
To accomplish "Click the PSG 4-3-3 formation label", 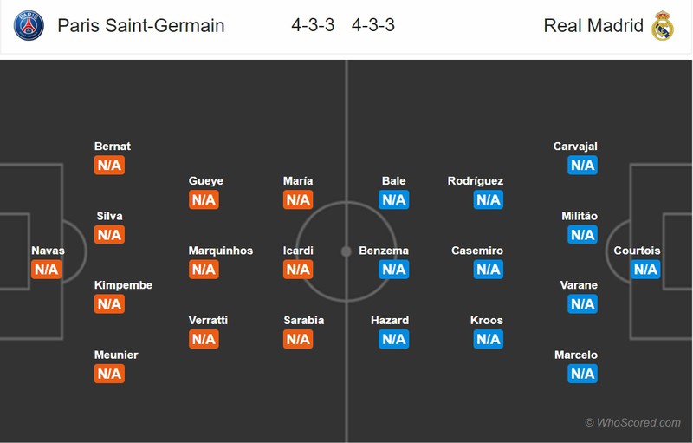I will [313, 25].
